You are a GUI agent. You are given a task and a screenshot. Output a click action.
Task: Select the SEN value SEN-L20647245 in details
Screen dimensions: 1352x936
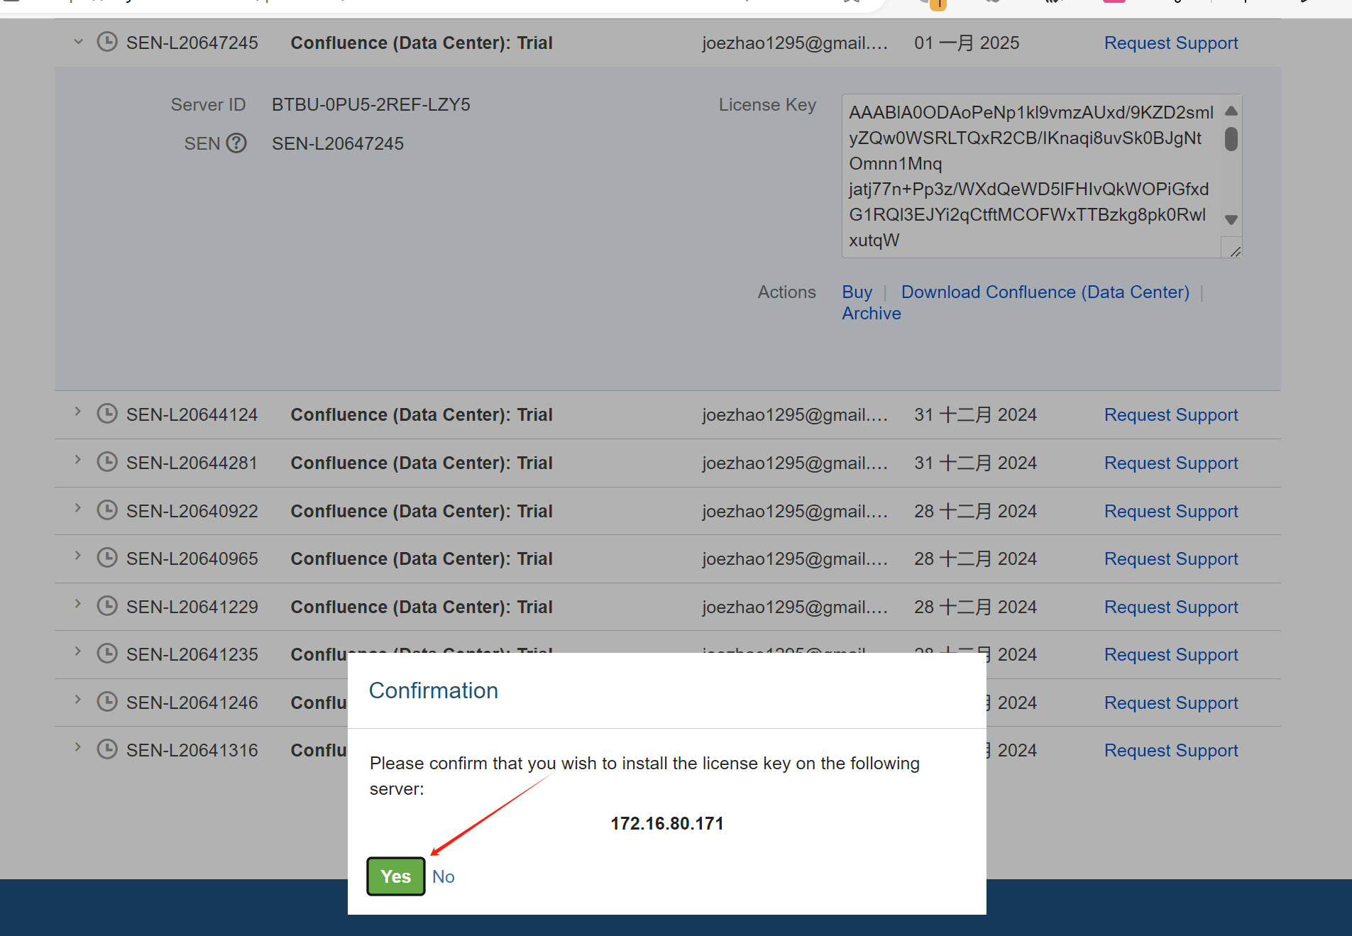[x=338, y=144]
